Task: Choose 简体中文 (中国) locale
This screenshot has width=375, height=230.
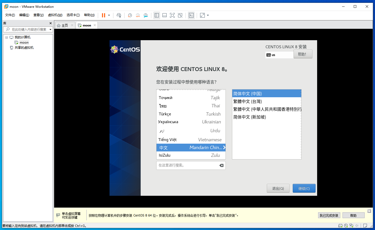Action: 267,94
